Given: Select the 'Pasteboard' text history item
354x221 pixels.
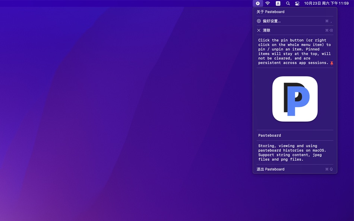Looking at the screenshot, I should [x=295, y=135].
